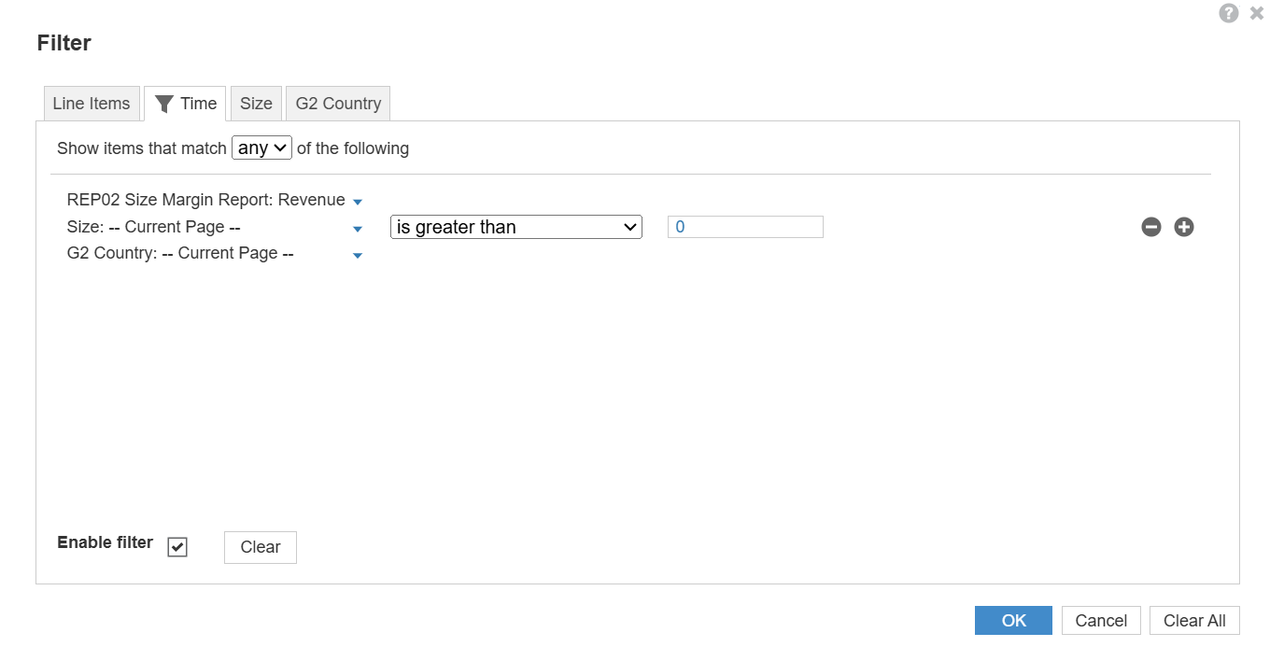Expand the G2 Country Current Page arrow
The height and width of the screenshot is (661, 1270).
(358, 255)
